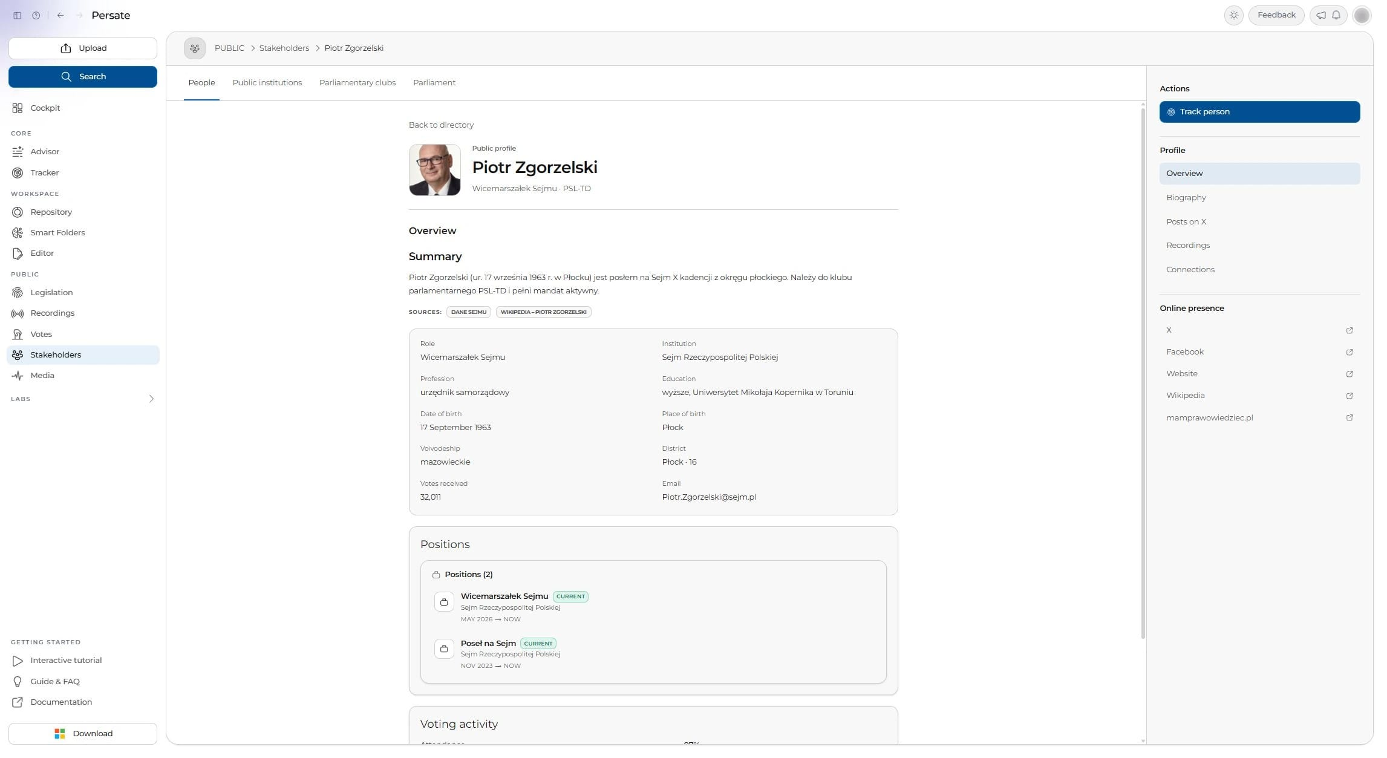Jump to Biography profile section
Screen dimensions: 1387x758
pos(1259,198)
